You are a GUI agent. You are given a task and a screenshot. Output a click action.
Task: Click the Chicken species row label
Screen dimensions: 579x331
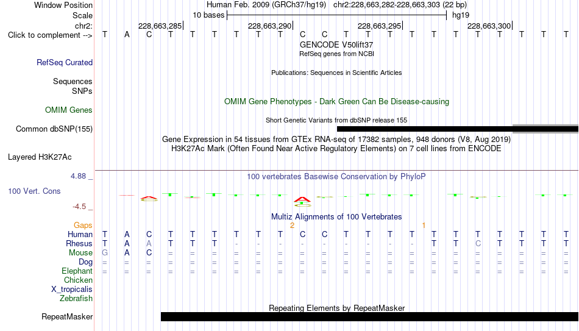(78, 280)
